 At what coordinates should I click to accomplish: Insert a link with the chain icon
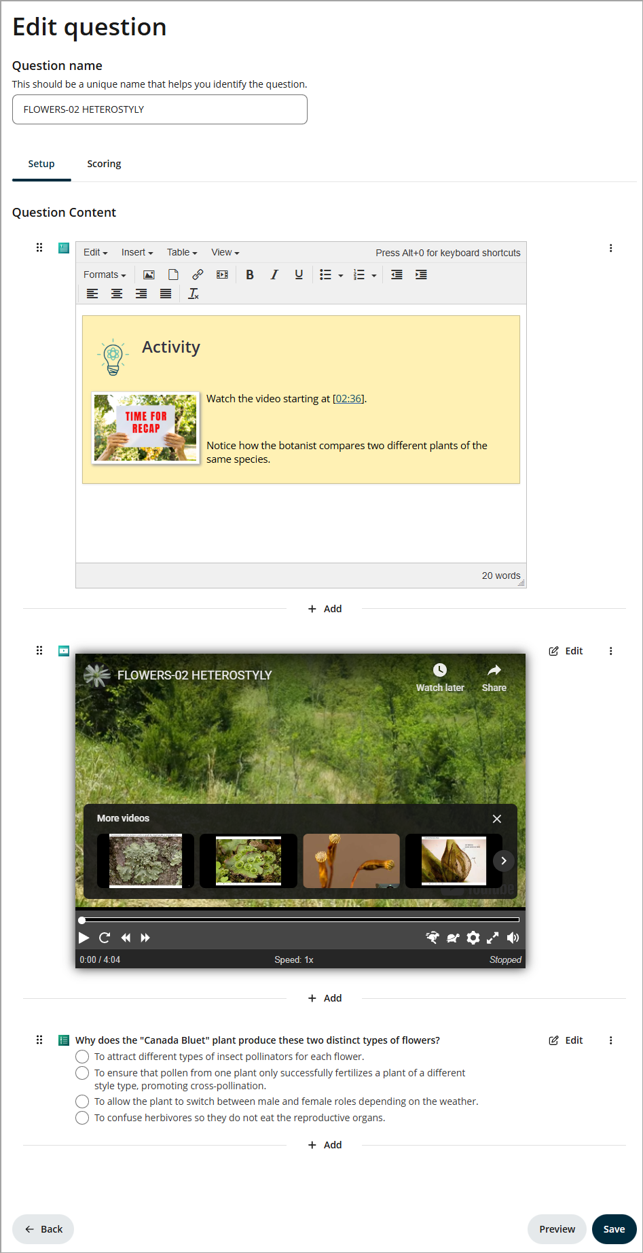198,275
